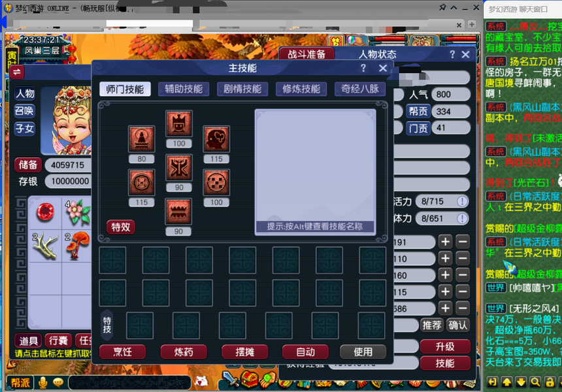
Task: Click the red gem item in inventory
Action: 46,212
